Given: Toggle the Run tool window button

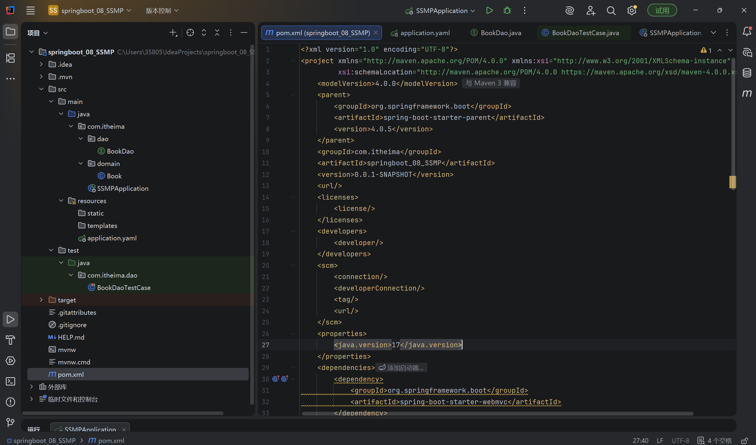Looking at the screenshot, I should [11, 320].
